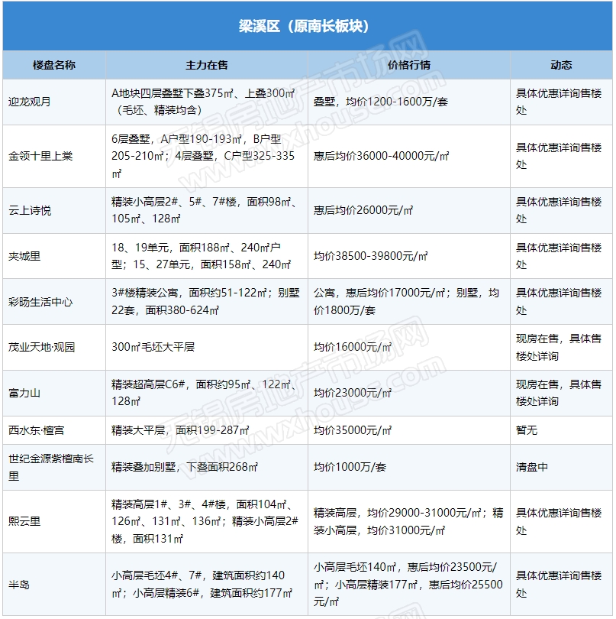
Task: Select the 主力在售 column header
Action: (x=207, y=65)
